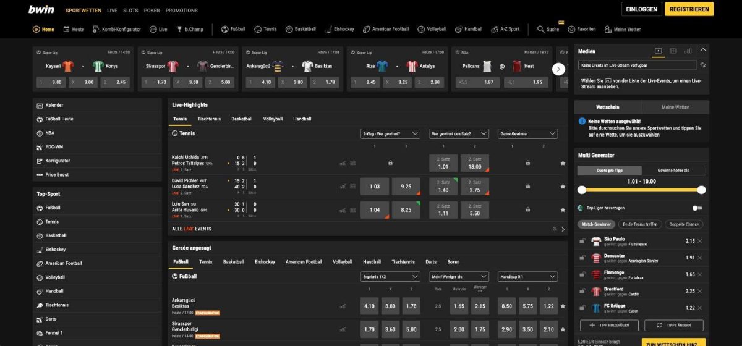Toggle the Top-Ligen bevorzugen switch
742x346 pixels.
[x=697, y=208]
